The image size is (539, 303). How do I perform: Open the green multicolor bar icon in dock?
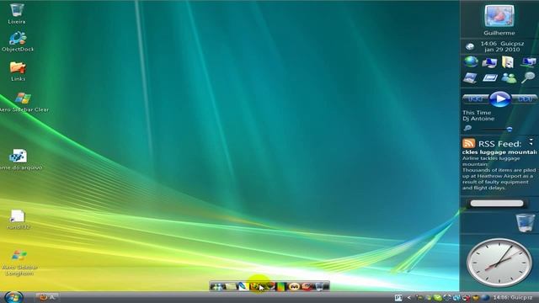pos(281,286)
